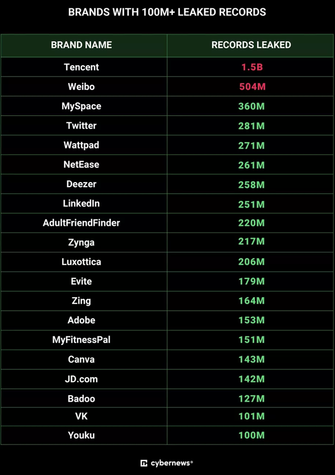Select the RECORDS LEAKED column header

251,45
